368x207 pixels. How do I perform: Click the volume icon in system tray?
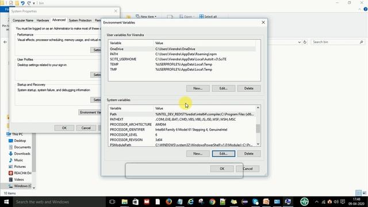[336, 202]
